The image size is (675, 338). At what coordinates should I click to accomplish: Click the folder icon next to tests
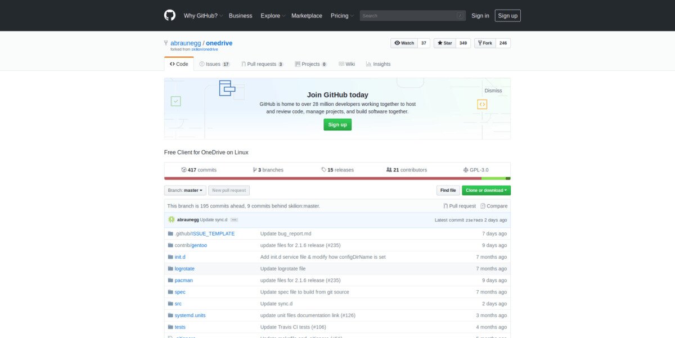click(170, 327)
